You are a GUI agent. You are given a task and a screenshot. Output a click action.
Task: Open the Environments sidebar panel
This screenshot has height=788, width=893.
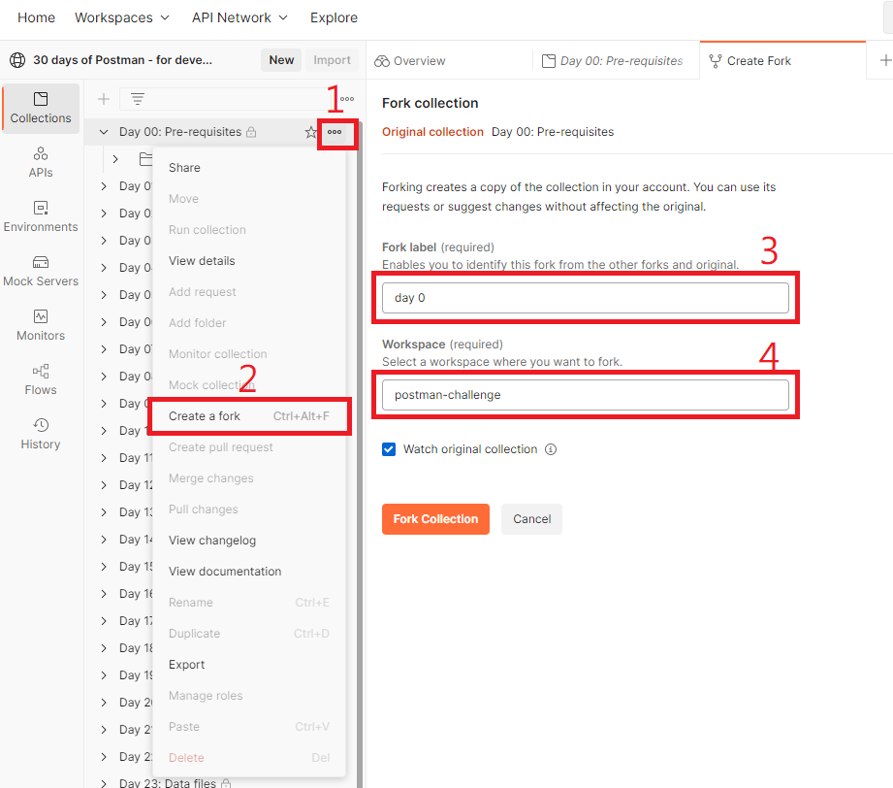coord(41,216)
